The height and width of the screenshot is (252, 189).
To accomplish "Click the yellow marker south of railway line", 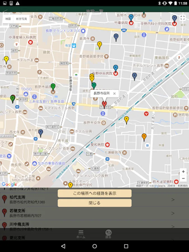I will pyautogui.click(x=127, y=120).
